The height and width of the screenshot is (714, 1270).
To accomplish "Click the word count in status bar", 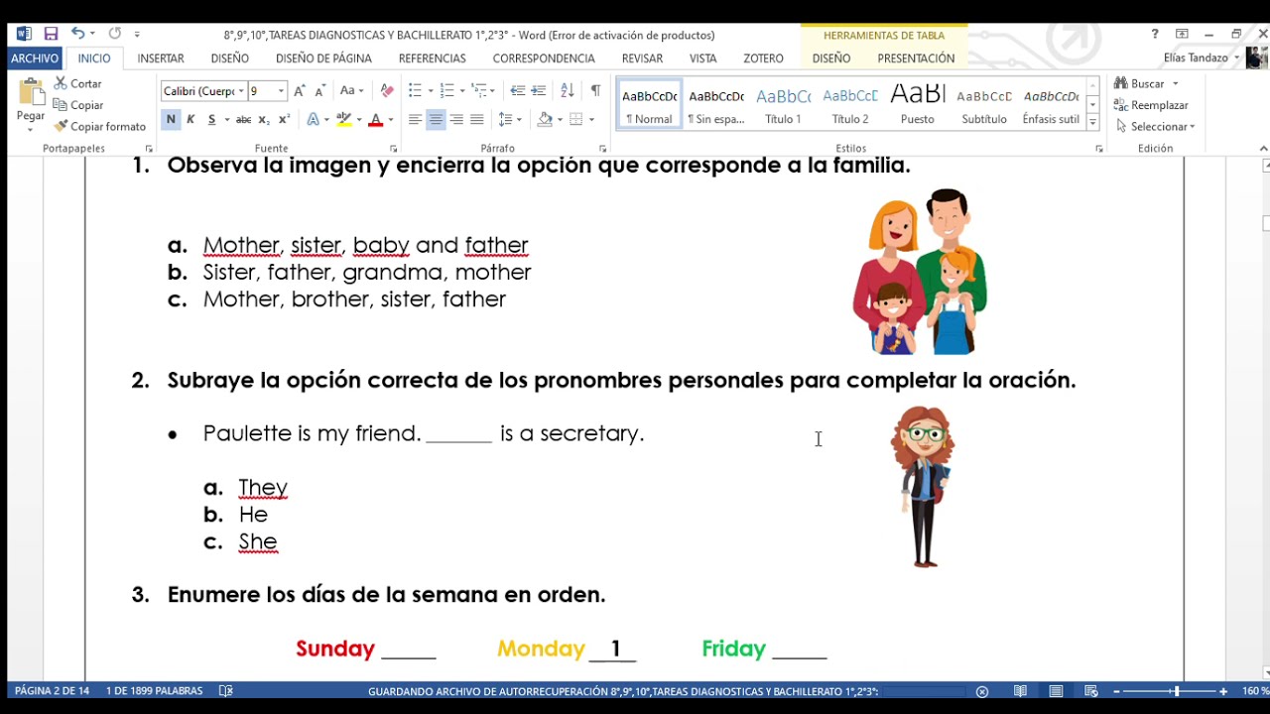I will click(155, 691).
